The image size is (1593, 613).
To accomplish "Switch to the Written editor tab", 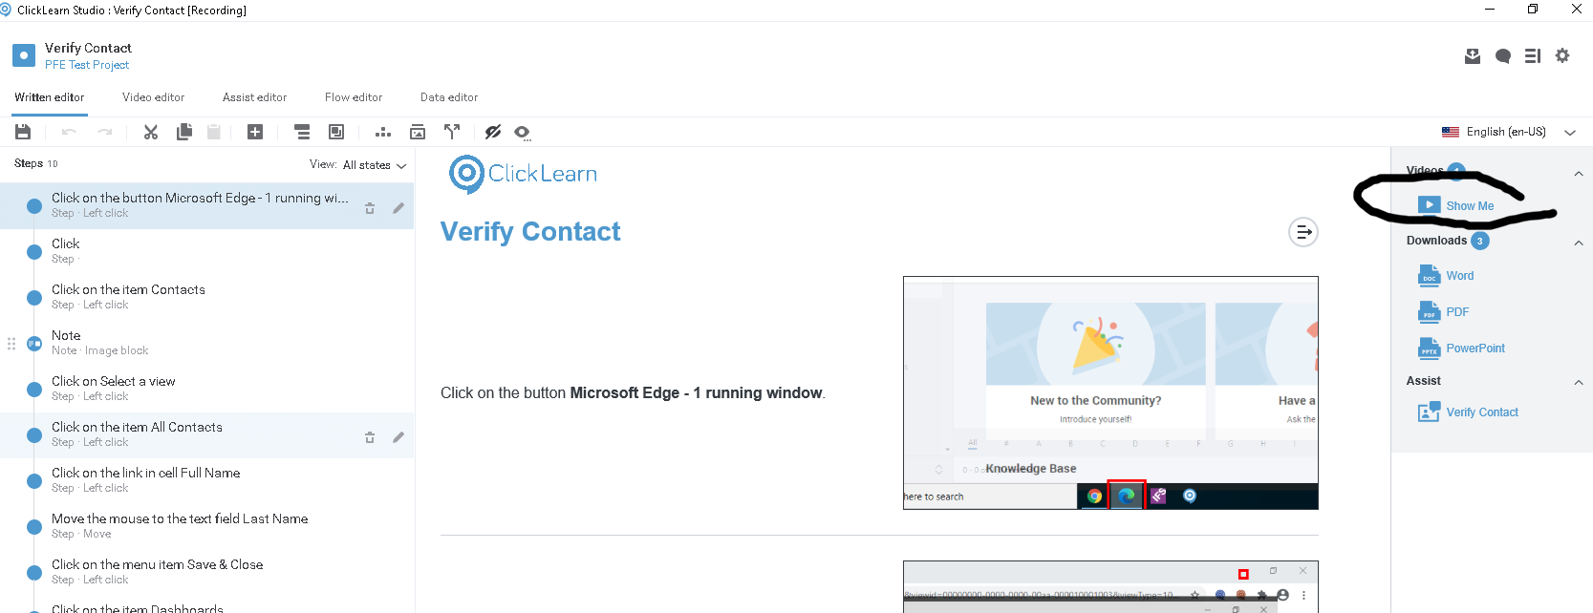I will click(x=50, y=97).
